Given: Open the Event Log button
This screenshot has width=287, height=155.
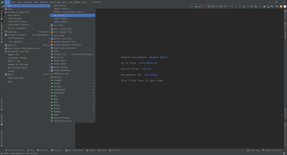Looking at the screenshot, I should point(253,150).
